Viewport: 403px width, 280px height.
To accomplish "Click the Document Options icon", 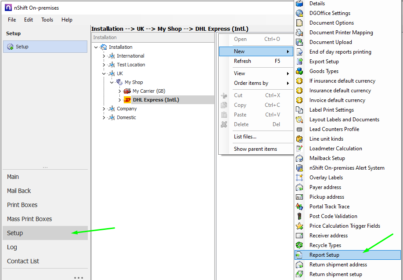I will click(x=299, y=23).
